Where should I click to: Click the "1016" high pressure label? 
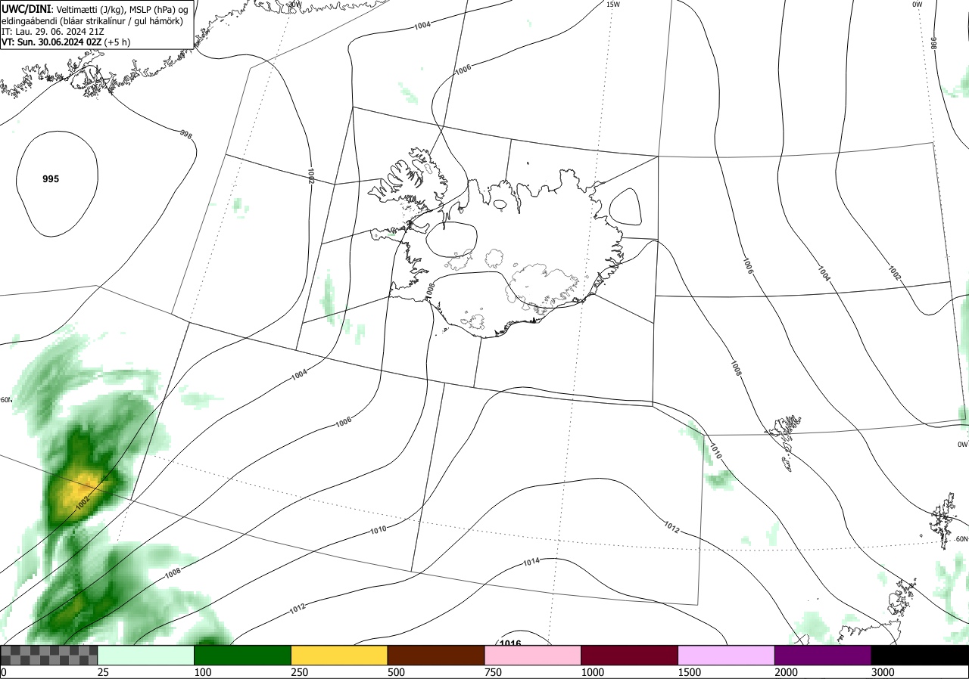tap(510, 643)
